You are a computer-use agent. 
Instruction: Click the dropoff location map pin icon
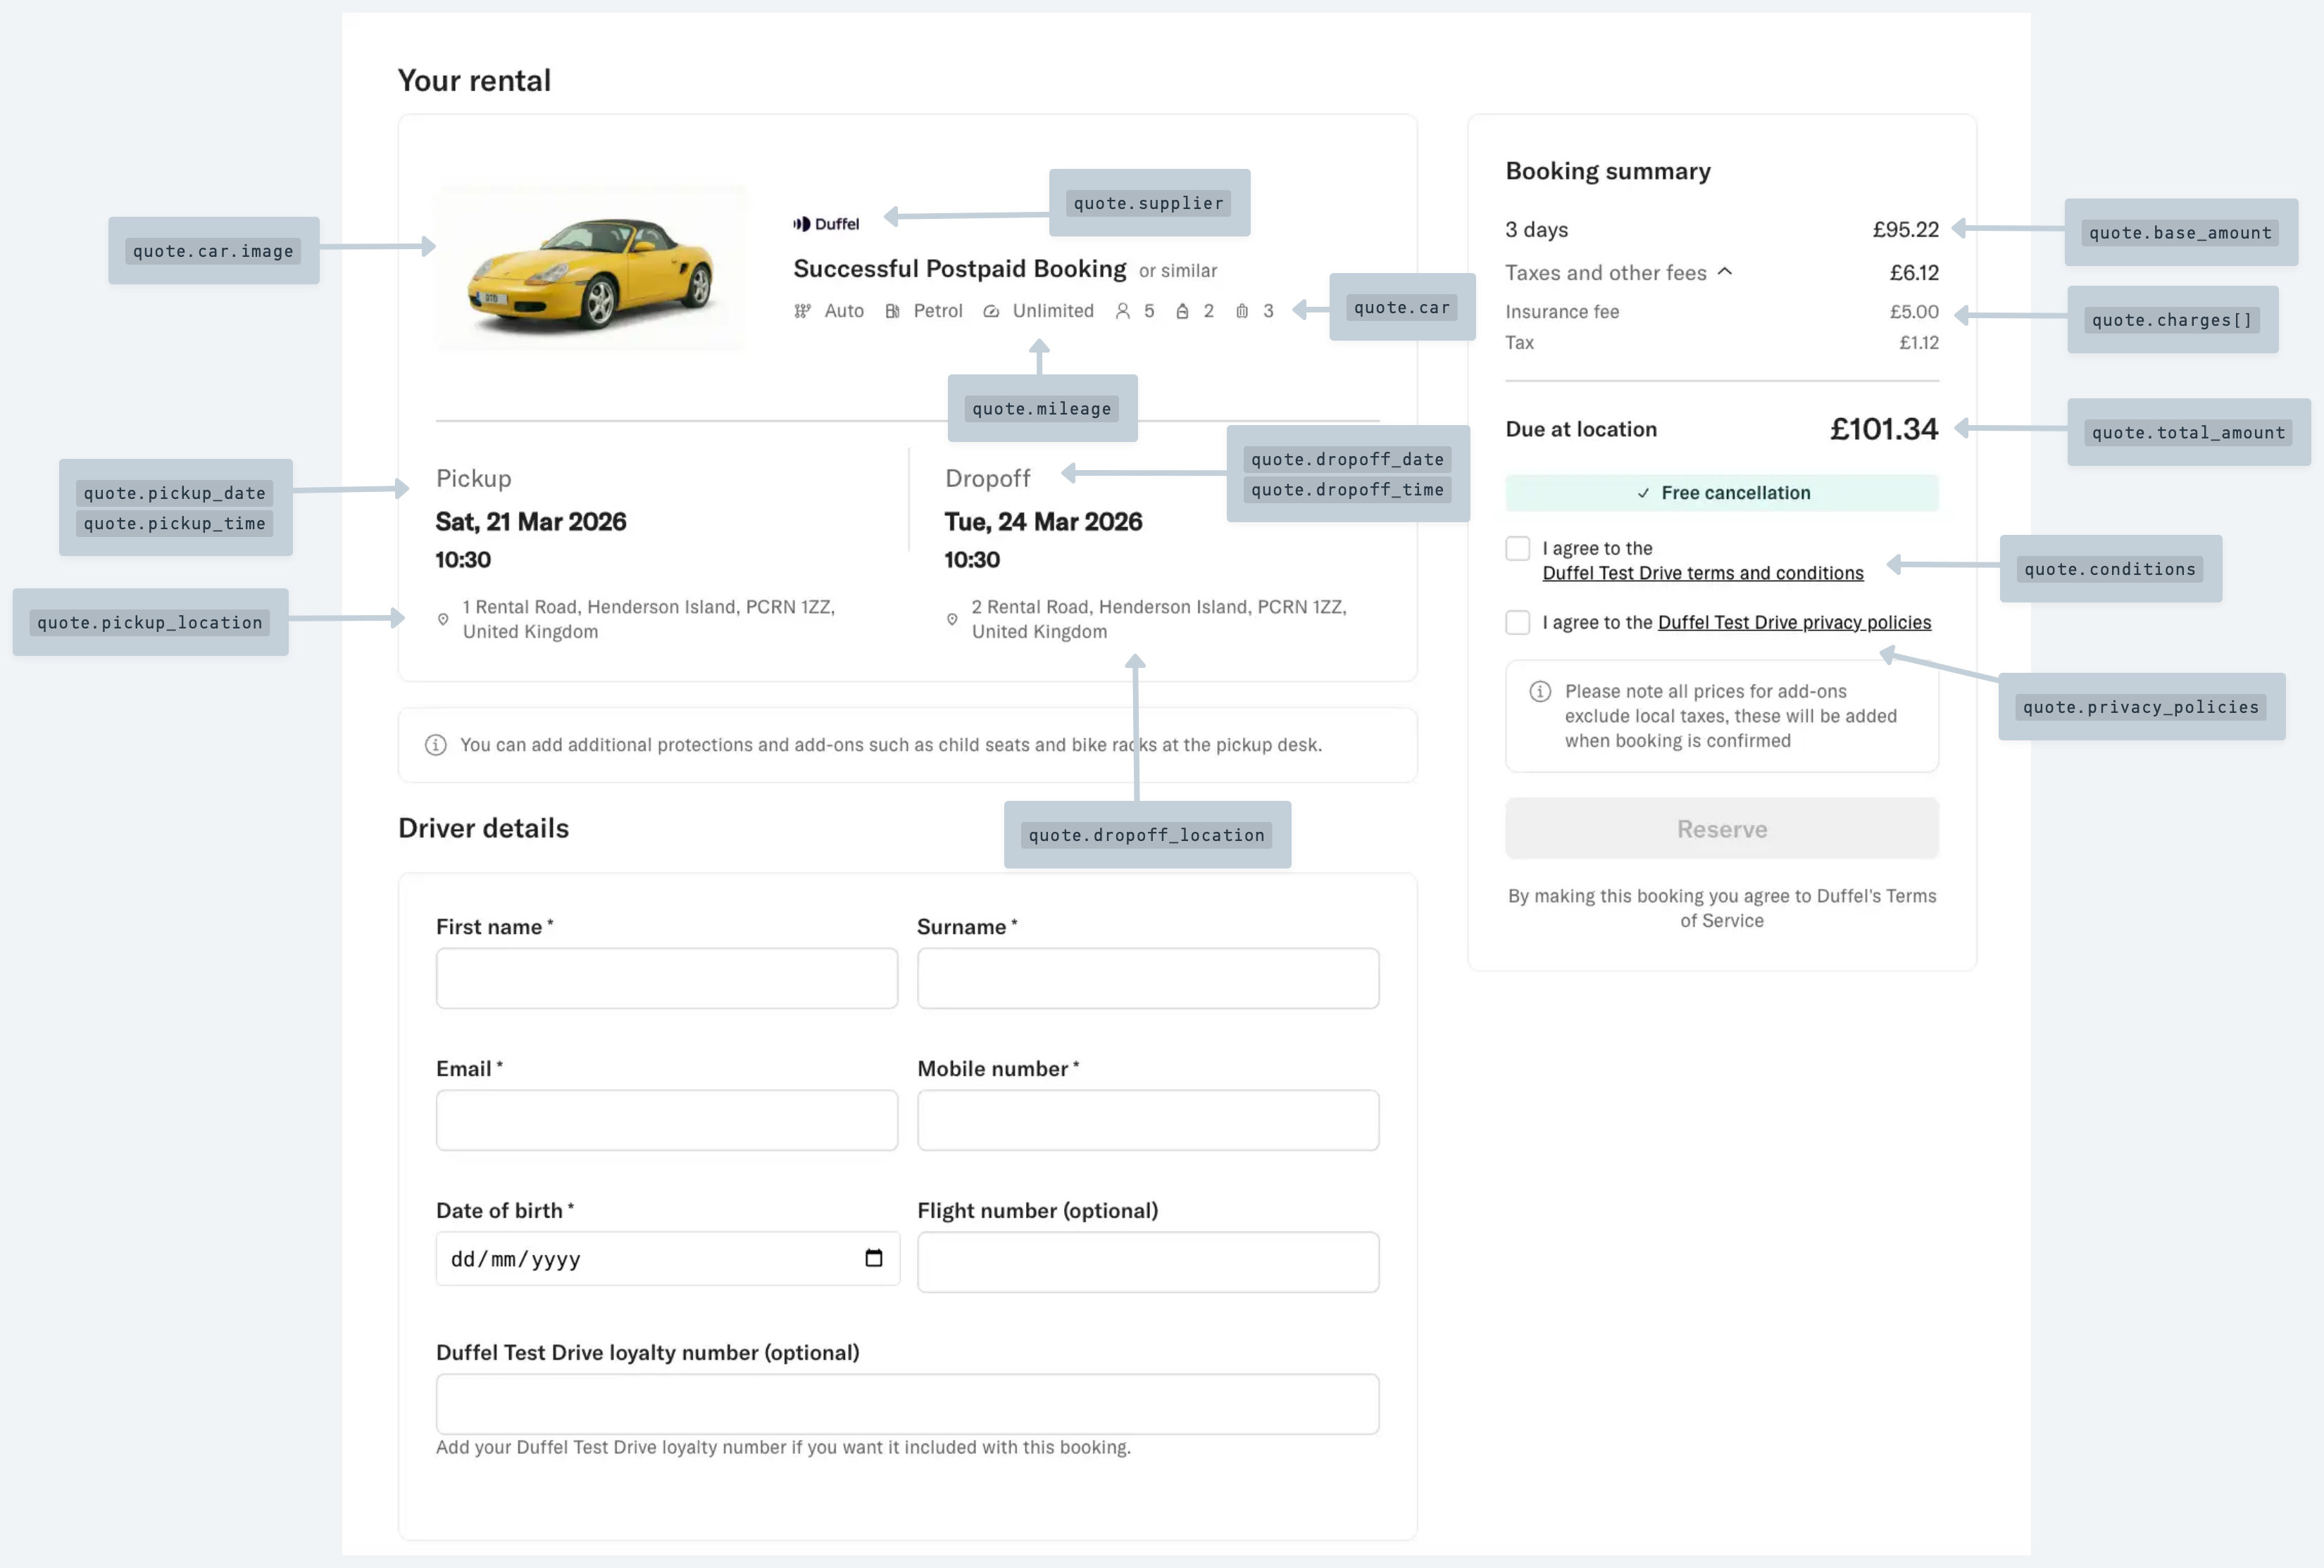952,619
